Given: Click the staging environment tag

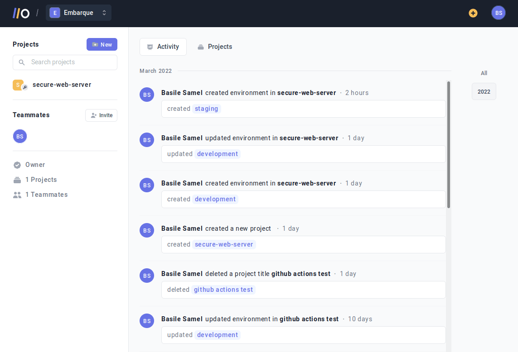Looking at the screenshot, I should 207,109.
